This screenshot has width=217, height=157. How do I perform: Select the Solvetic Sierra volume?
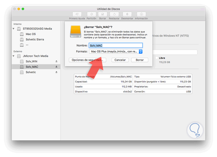pos(35,40)
